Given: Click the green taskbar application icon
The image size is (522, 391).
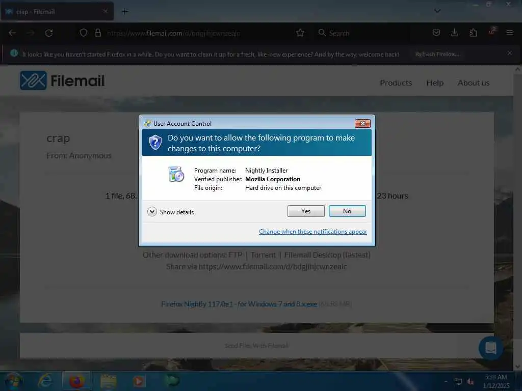Looking at the screenshot, I should (171, 381).
